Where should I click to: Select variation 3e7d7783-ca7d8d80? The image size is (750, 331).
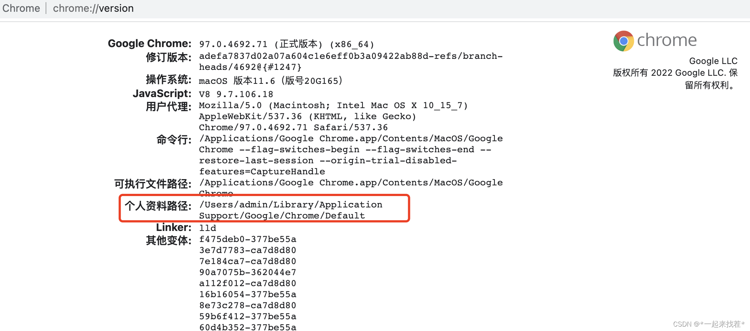(x=248, y=250)
